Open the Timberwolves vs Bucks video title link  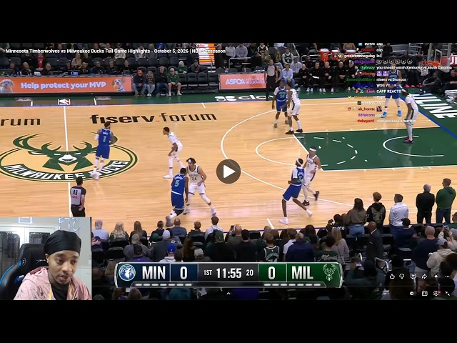[116, 51]
